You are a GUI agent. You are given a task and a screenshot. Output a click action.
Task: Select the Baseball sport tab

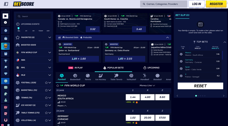(158, 77)
